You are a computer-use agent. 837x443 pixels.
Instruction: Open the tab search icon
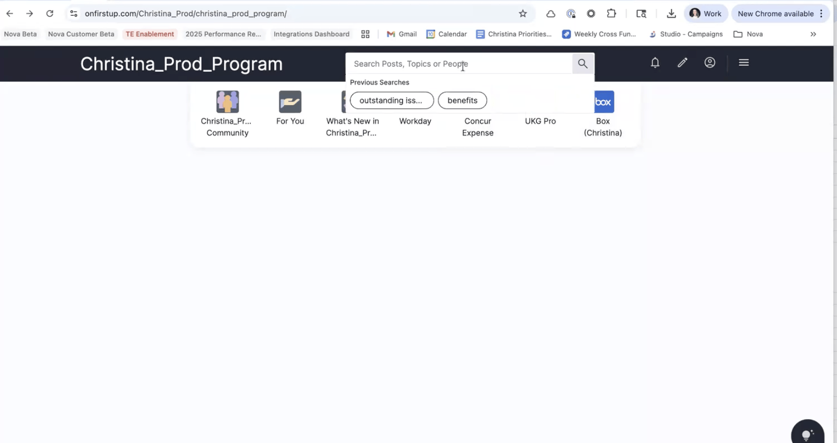tap(641, 14)
